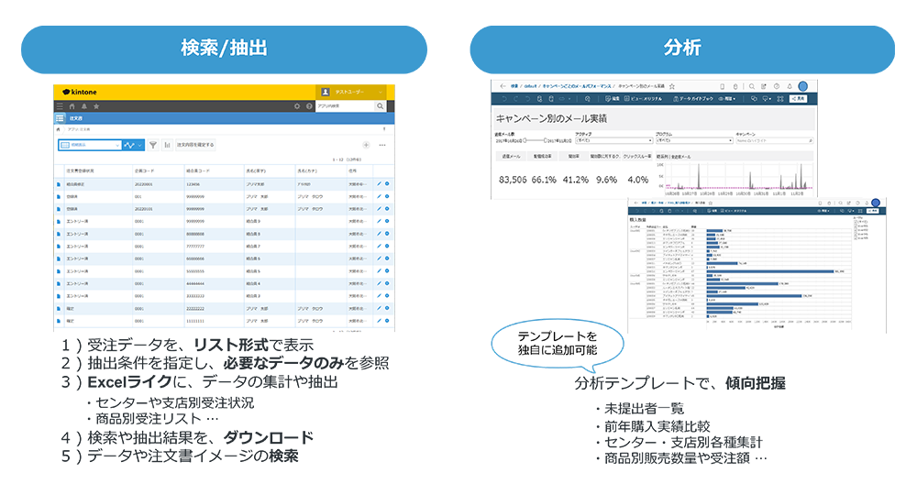The image size is (917, 495).
Task: Expand the アクティブ filter dropdown
Action: coord(613,140)
